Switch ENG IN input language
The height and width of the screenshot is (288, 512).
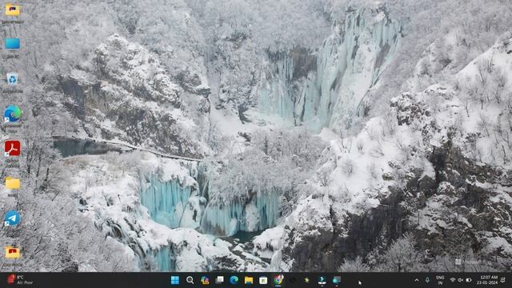[440, 280]
